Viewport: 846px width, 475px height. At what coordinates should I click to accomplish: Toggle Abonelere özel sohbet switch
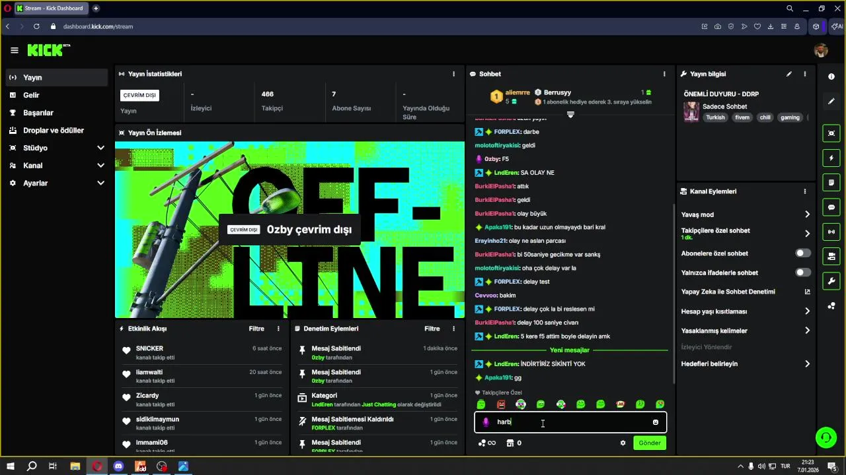(x=803, y=253)
